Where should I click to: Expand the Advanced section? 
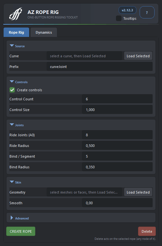coord(12,218)
